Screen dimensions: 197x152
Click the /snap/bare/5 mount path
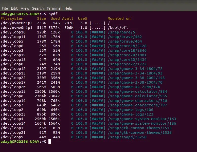[121, 32]
